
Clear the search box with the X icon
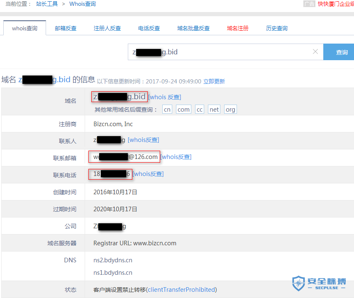(x=315, y=52)
